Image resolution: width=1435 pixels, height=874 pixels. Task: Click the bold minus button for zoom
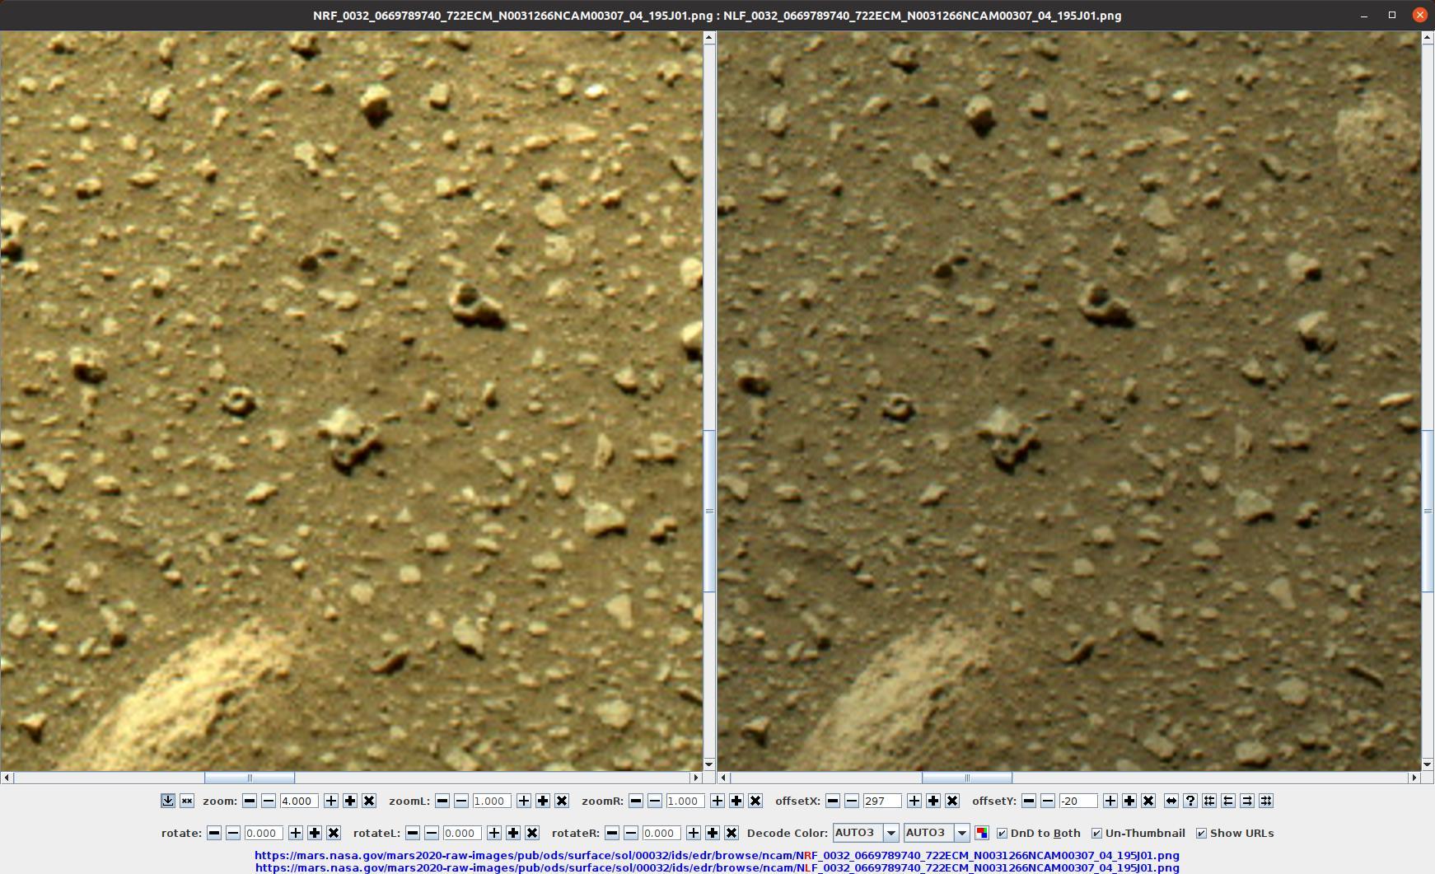(x=250, y=801)
